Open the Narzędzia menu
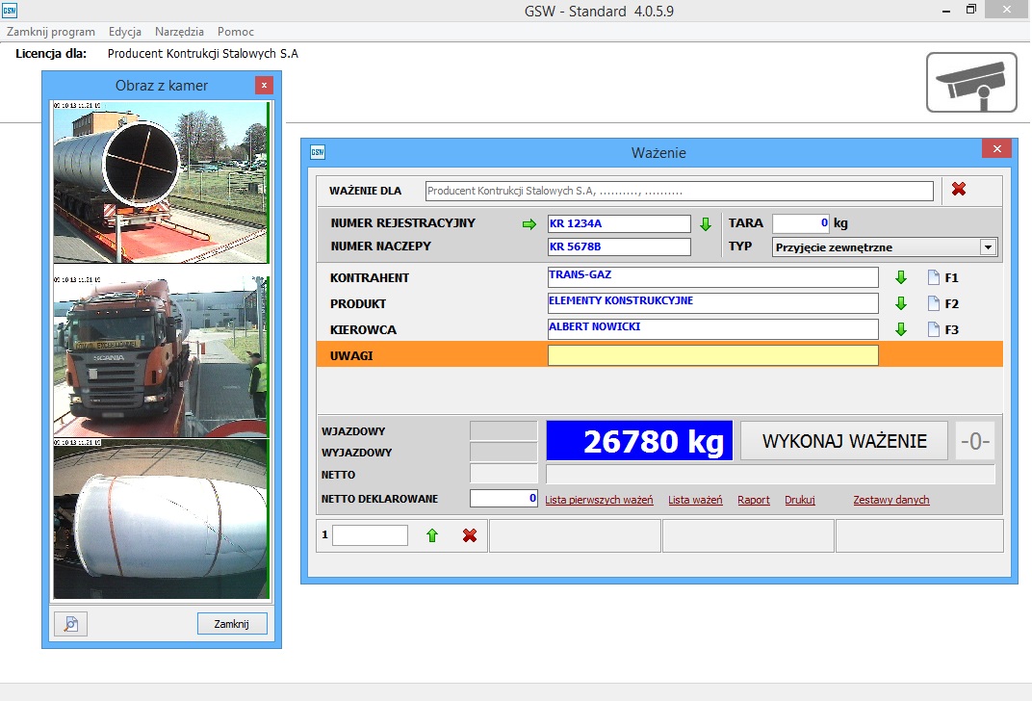The image size is (1032, 701). (179, 32)
